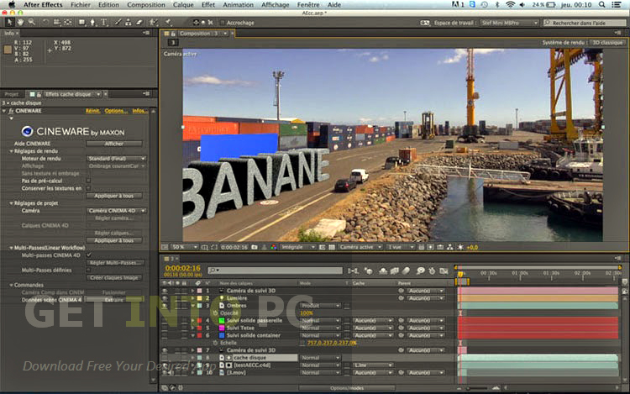Open the Caméra active view dropdown

click(360, 247)
